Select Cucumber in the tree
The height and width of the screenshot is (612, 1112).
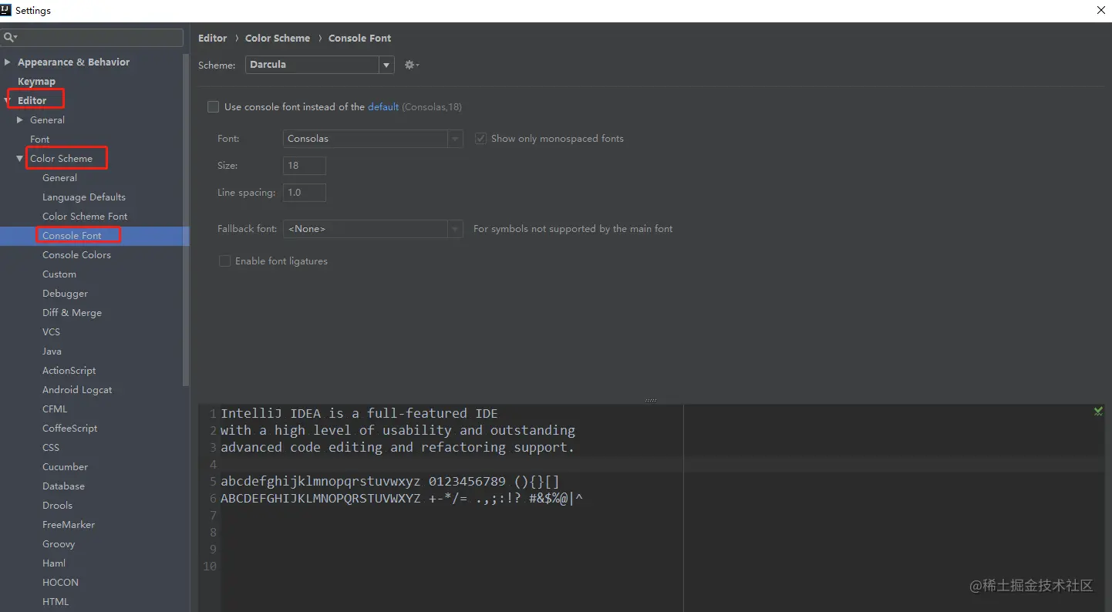(x=66, y=466)
